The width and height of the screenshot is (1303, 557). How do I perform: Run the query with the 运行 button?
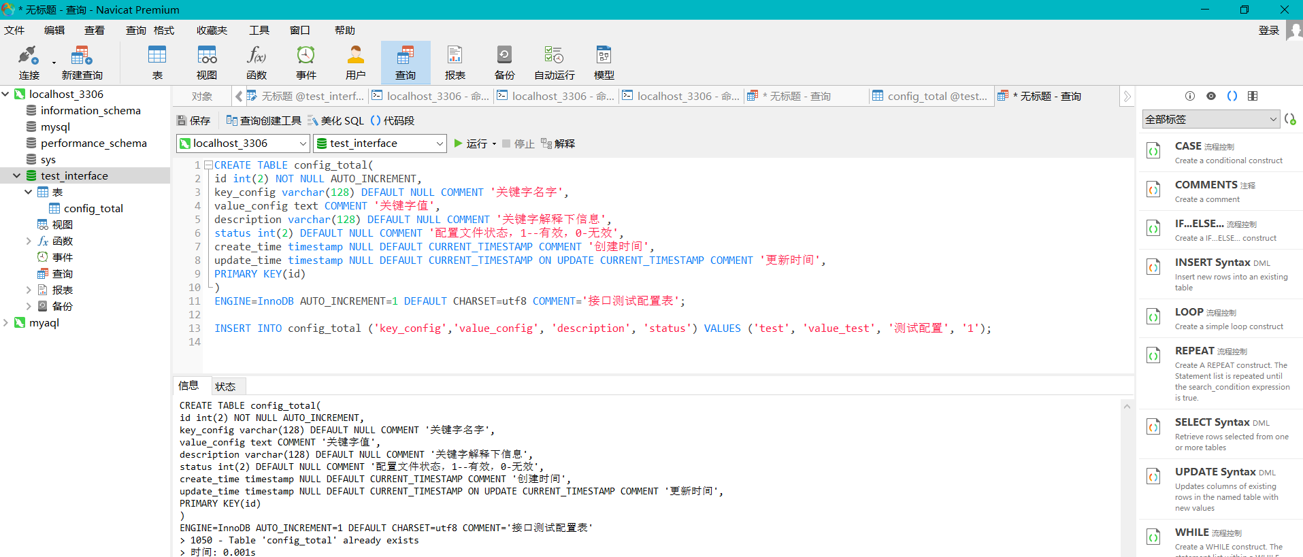pos(470,144)
